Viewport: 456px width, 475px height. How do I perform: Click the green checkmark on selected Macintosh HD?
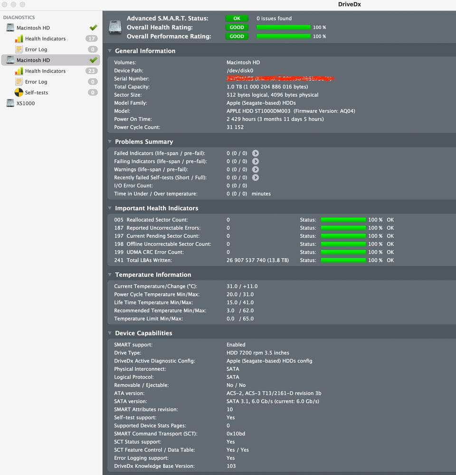click(x=94, y=60)
